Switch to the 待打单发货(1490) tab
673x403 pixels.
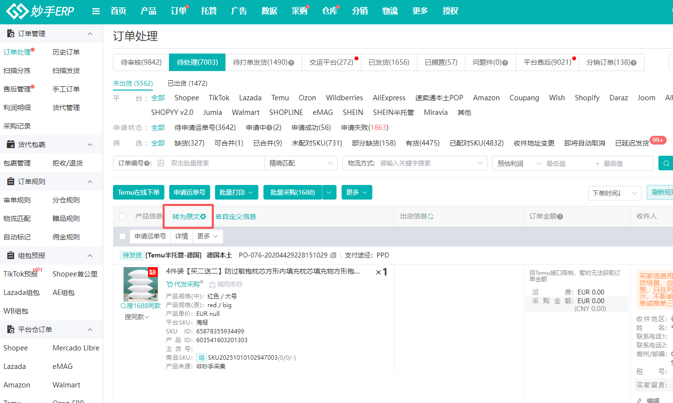tap(263, 62)
